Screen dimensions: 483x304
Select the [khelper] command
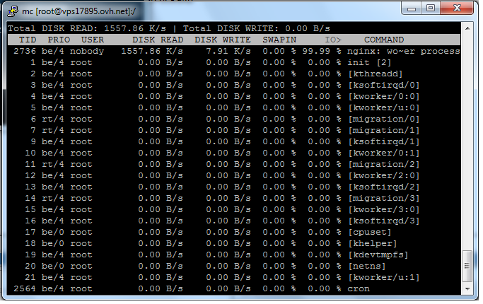coord(372,244)
